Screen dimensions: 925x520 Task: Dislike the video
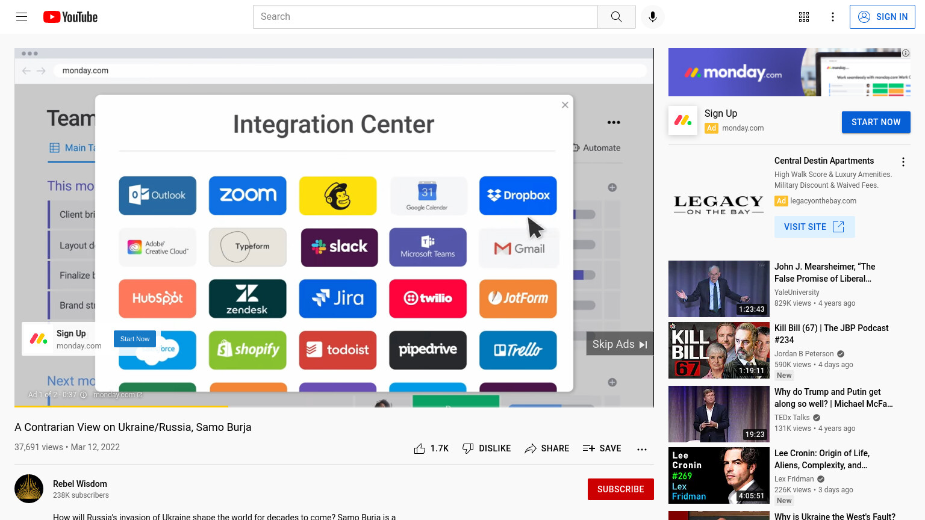coord(487,448)
